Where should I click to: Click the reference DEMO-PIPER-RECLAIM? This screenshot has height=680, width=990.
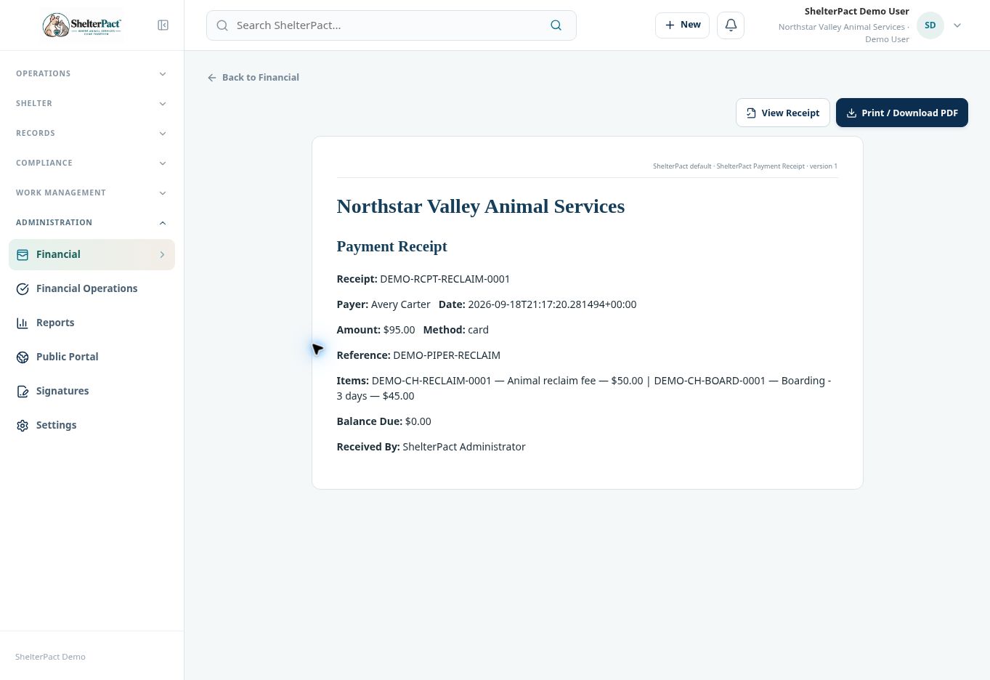coord(447,355)
